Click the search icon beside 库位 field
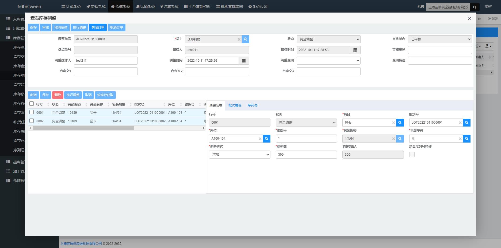Image resolution: width=501 pixels, height=248 pixels. pyautogui.click(x=266, y=139)
